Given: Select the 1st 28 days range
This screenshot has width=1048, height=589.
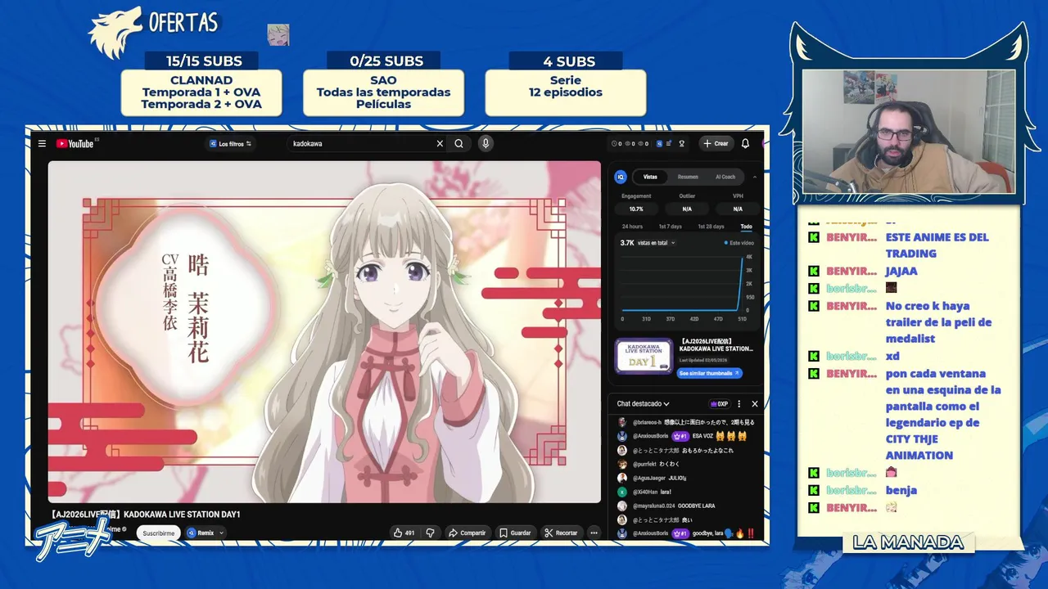Looking at the screenshot, I should [711, 227].
